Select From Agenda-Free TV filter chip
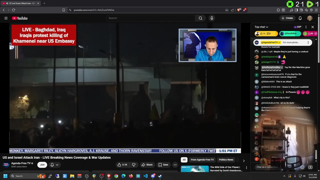This screenshot has height=180, width=320. (x=202, y=160)
